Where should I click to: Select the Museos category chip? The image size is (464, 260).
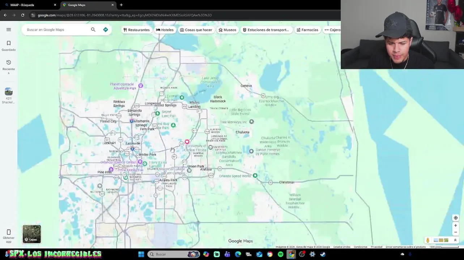(x=227, y=30)
